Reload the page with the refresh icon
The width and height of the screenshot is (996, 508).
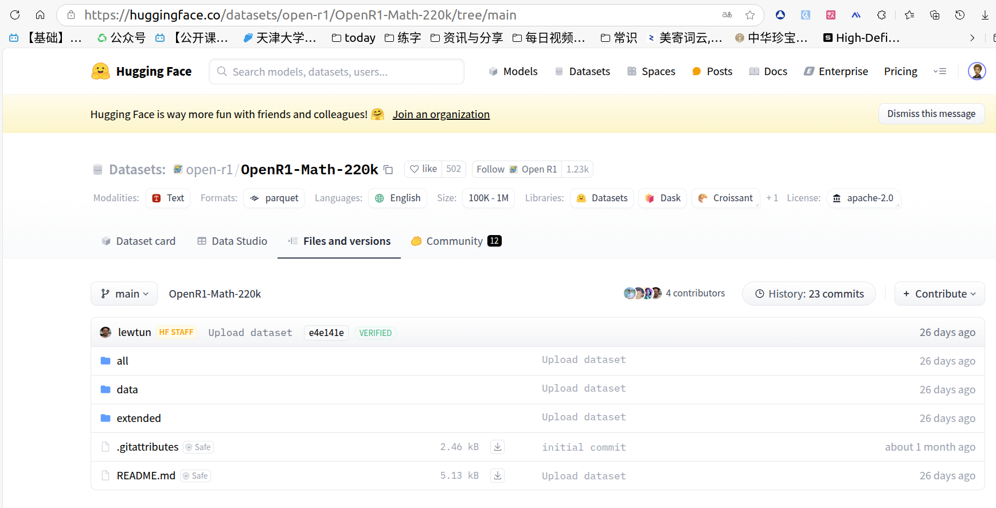tap(15, 15)
